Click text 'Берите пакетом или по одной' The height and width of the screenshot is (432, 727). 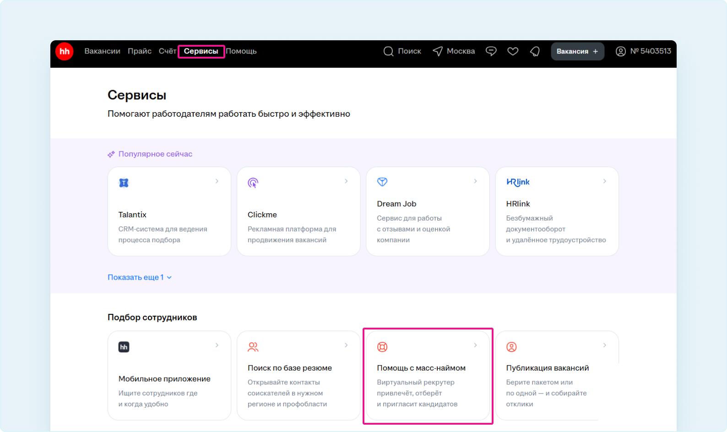coord(539,388)
